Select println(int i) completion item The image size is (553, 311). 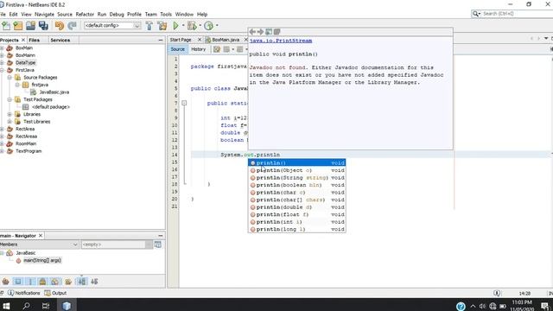[297, 222]
